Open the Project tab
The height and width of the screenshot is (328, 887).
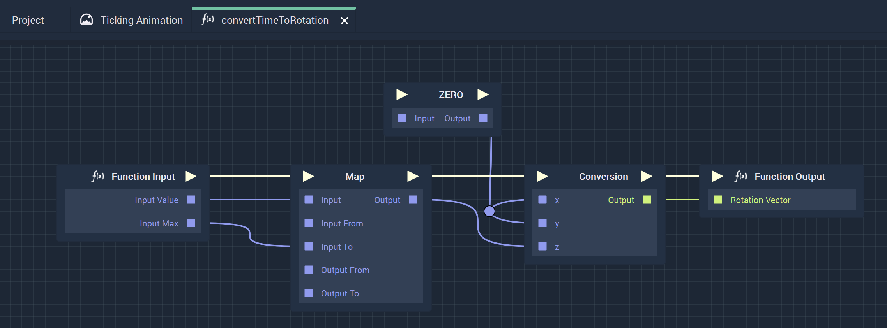pyautogui.click(x=28, y=20)
